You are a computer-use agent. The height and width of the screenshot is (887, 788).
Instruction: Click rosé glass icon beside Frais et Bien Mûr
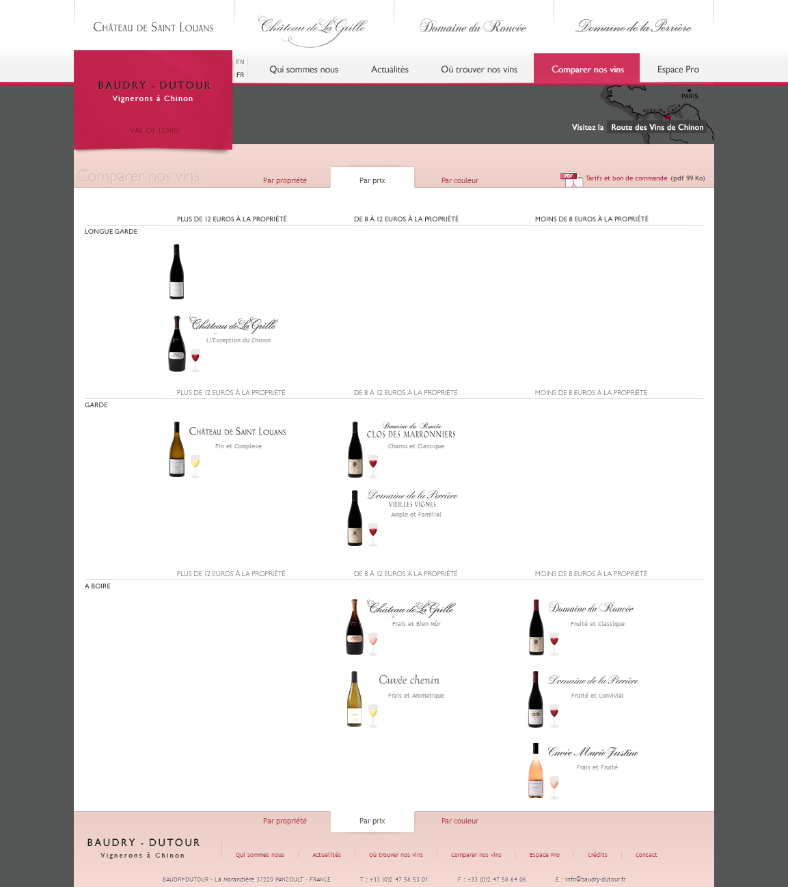373,644
